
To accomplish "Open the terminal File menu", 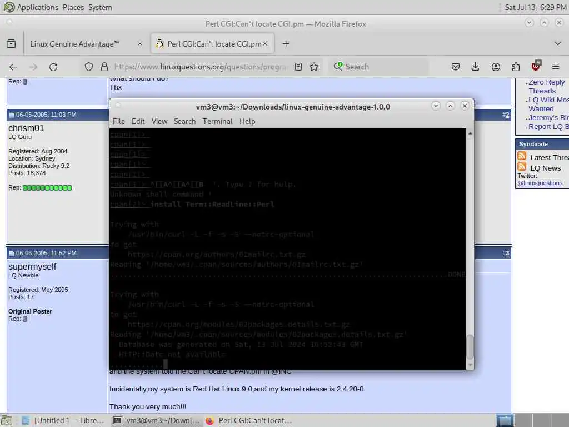I will (x=119, y=121).
